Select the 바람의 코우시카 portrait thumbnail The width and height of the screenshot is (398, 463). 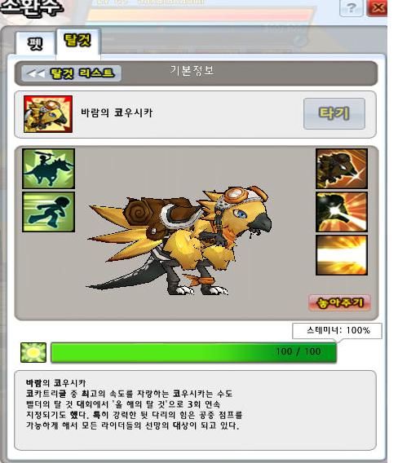coord(48,113)
